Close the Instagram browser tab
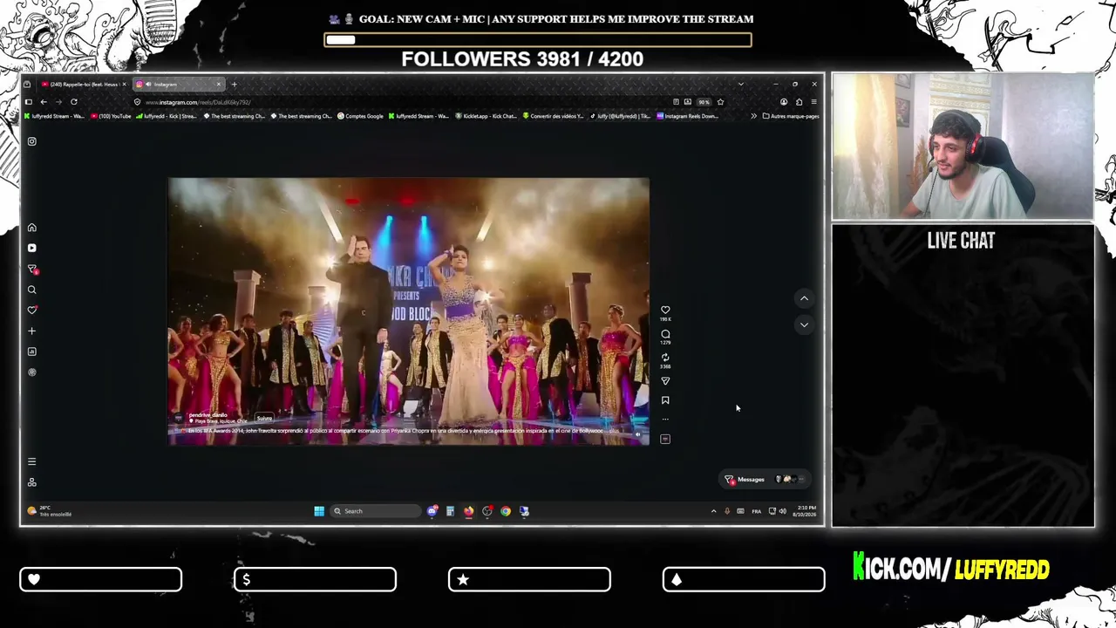This screenshot has width=1116, height=628. 218,85
